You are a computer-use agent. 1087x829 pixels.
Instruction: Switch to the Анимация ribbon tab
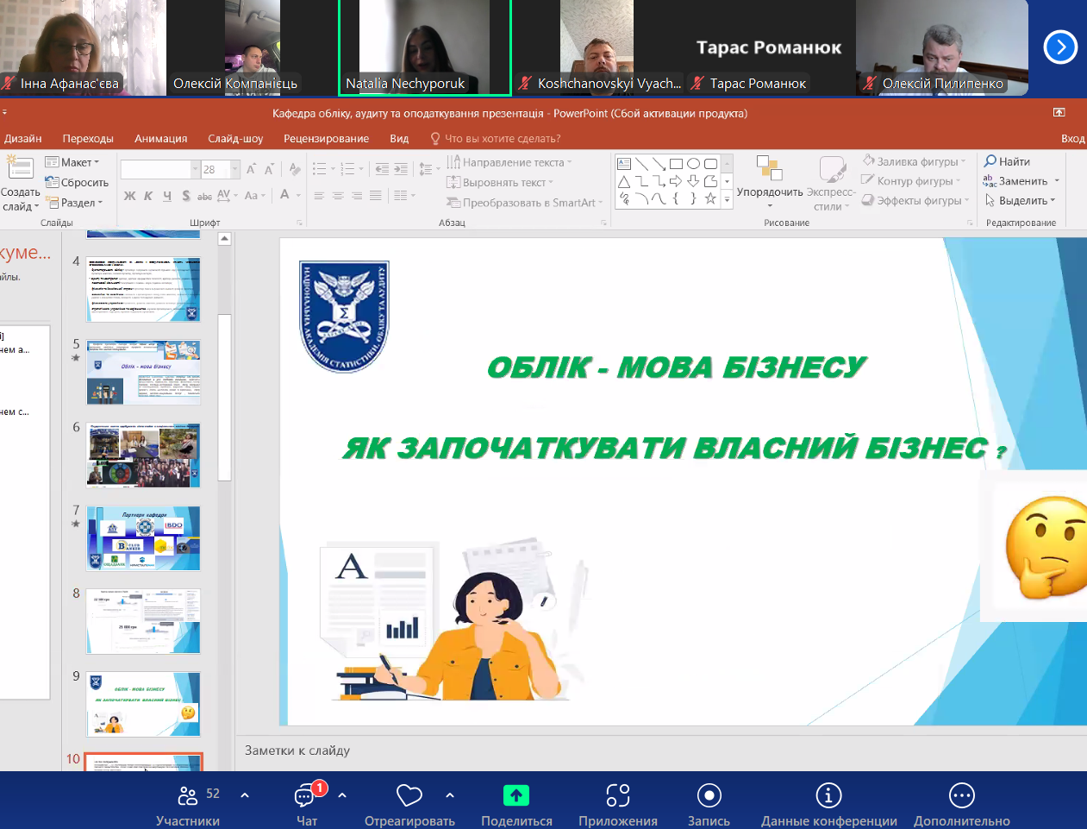pos(160,138)
